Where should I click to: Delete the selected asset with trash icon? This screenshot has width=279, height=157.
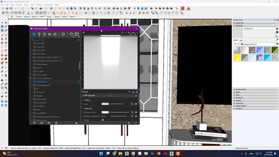[x=56, y=123]
